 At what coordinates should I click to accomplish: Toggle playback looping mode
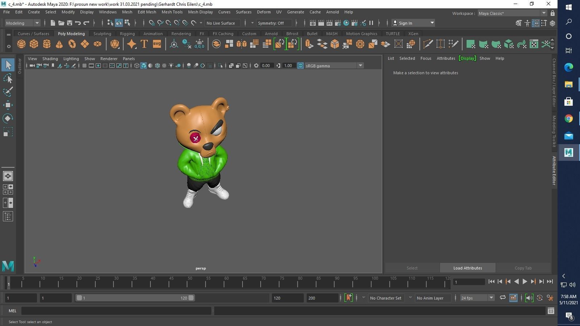click(x=502, y=298)
